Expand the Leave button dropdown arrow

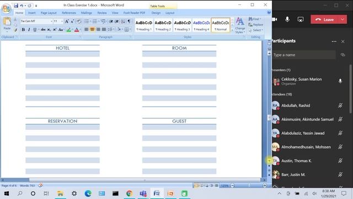pyautogui.click(x=342, y=20)
